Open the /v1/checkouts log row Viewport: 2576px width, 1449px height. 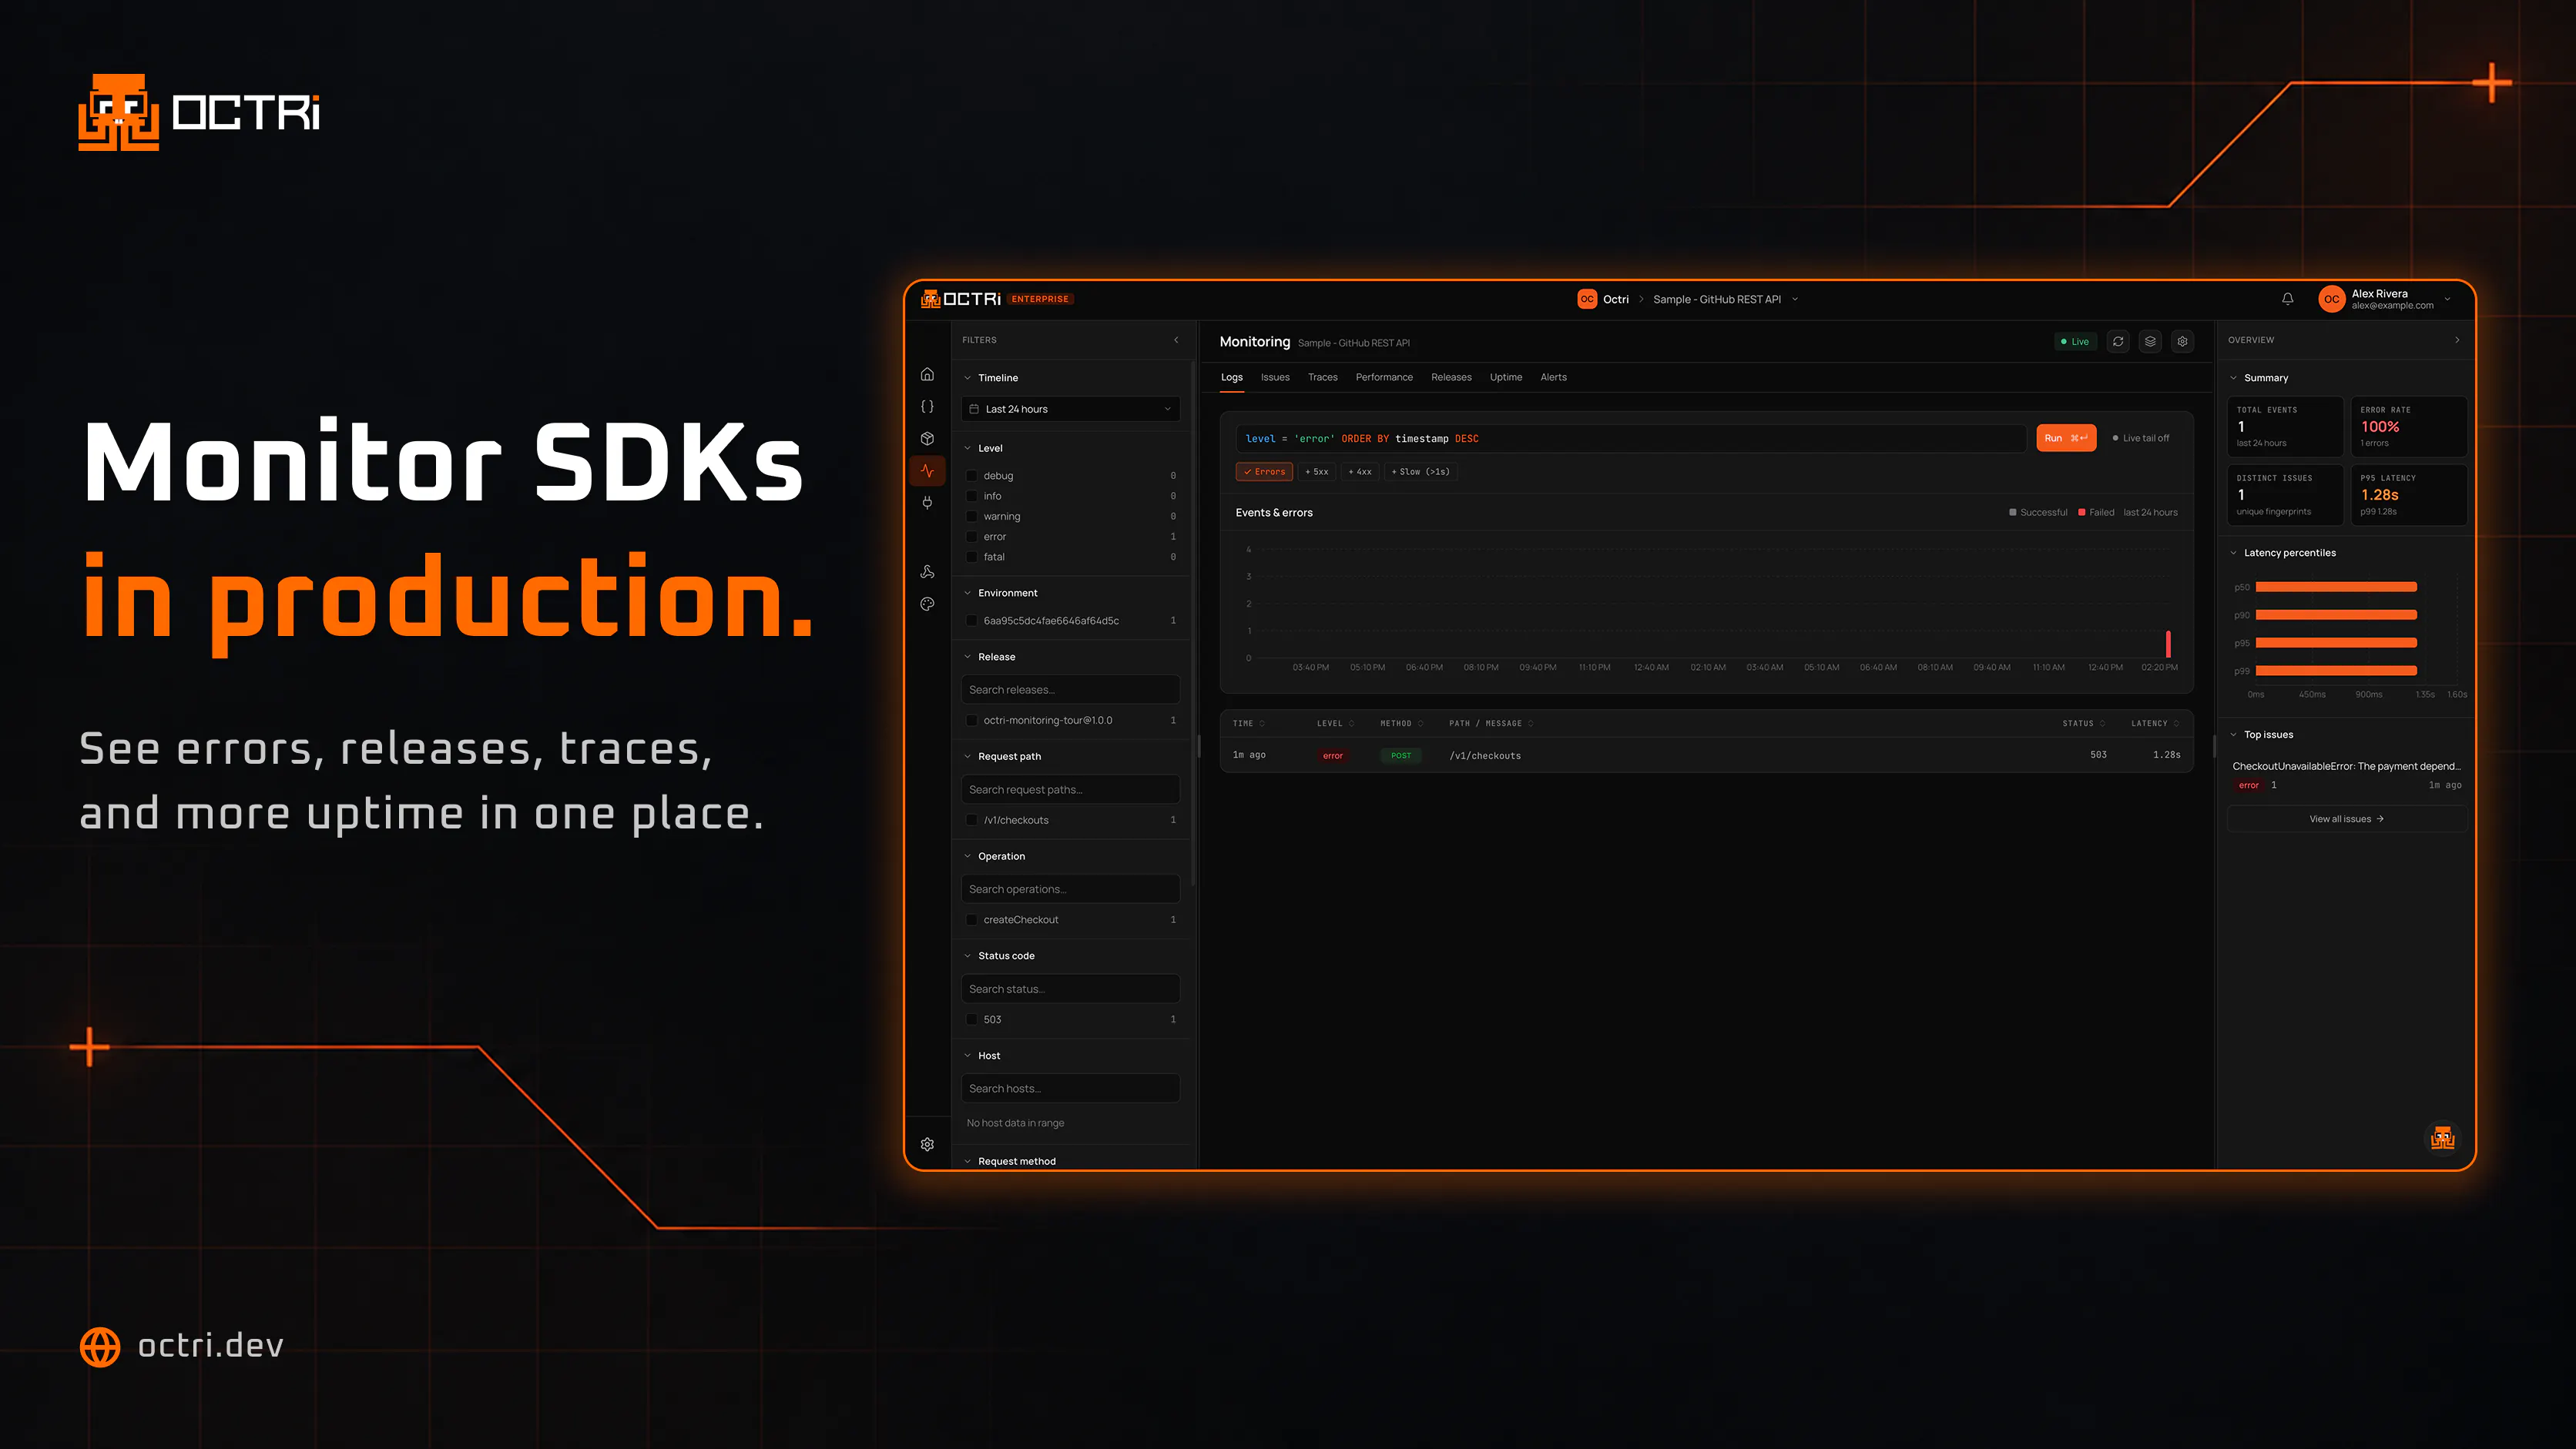point(1706,755)
